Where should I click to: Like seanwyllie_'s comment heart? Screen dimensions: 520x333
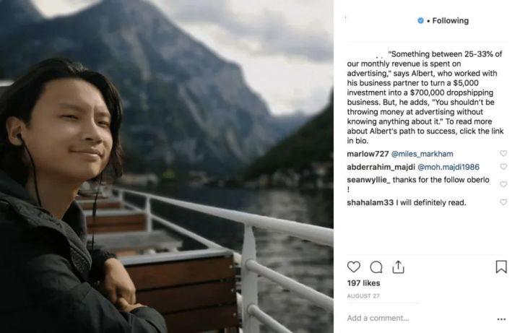pyautogui.click(x=503, y=184)
